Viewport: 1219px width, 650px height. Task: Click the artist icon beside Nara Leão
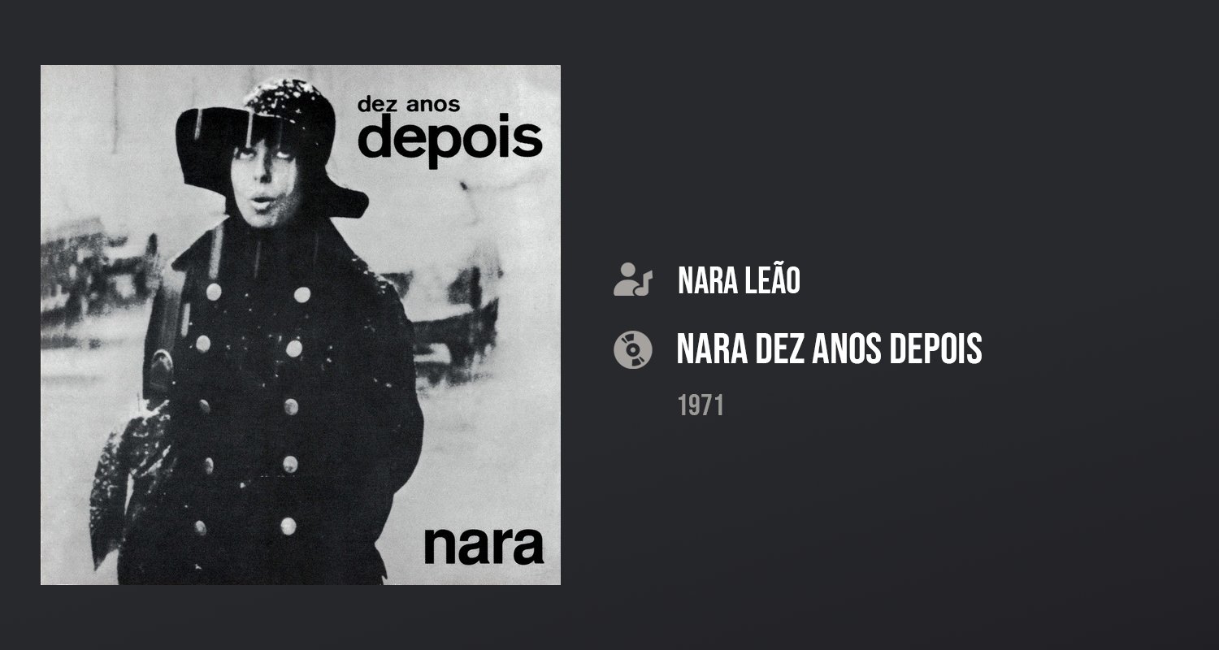[633, 279]
